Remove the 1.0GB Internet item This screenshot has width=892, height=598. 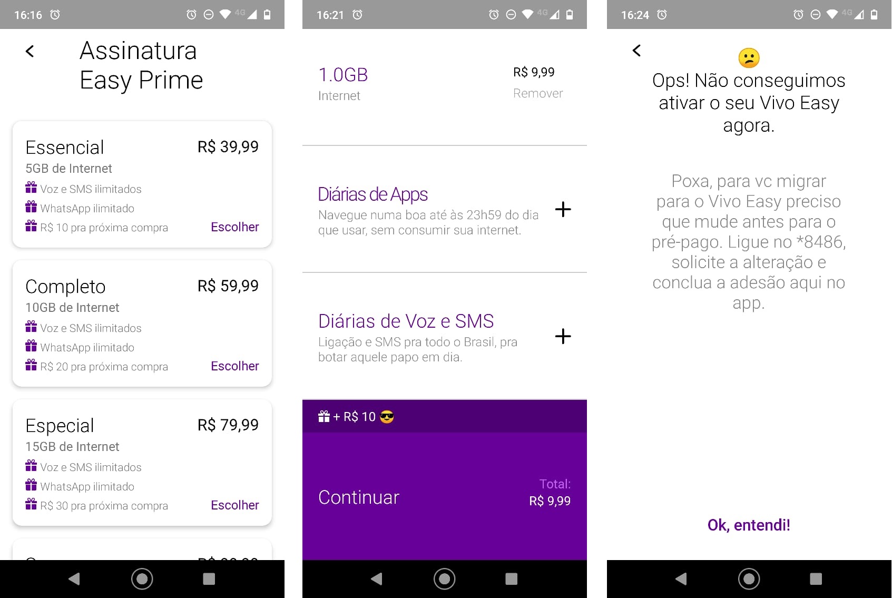[538, 93]
